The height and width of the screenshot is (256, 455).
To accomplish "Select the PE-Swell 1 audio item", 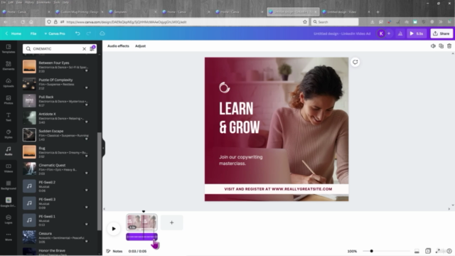I will [x=55, y=220].
